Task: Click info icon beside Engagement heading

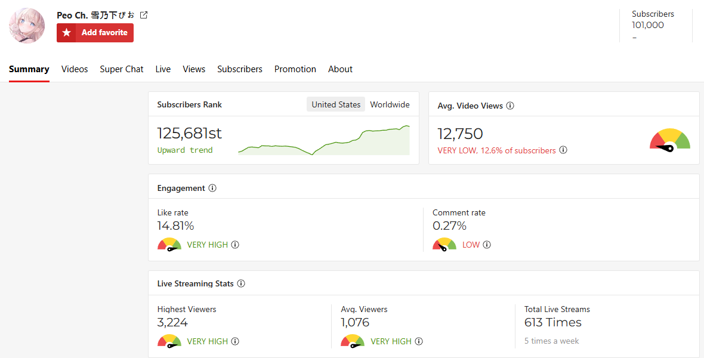Action: 212,188
